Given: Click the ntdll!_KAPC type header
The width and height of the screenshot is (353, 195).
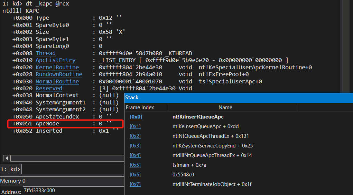Looking at the screenshot, I should point(21,11).
